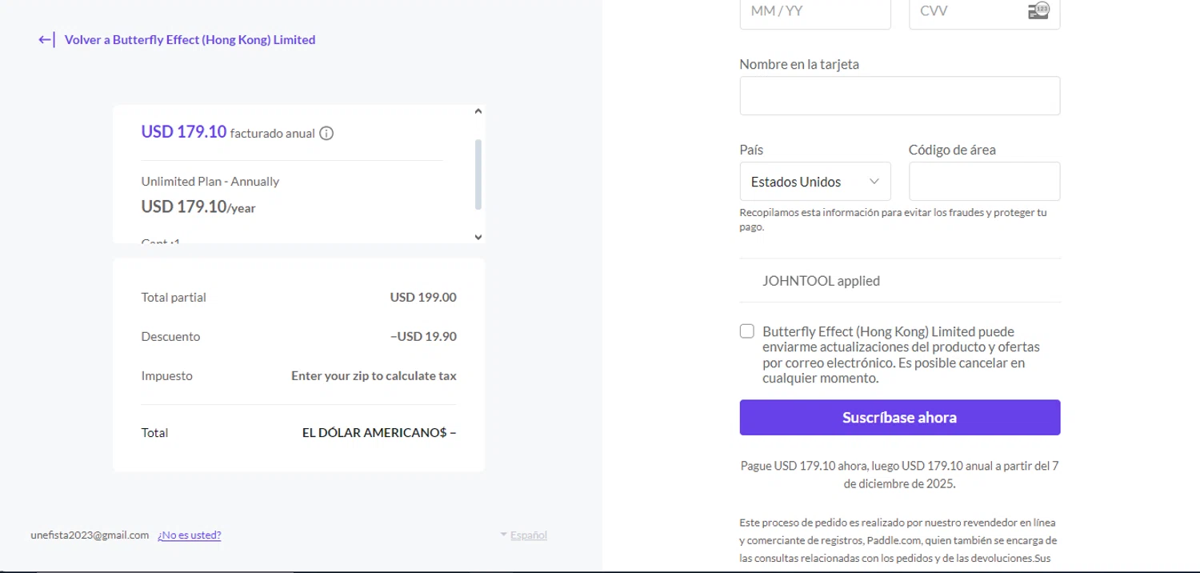Click the unefista2023@gmail.com email text

tap(90, 535)
